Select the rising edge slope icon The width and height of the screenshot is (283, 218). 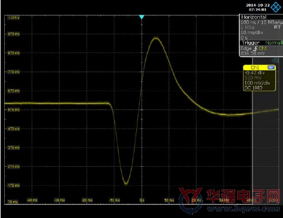click(x=256, y=48)
